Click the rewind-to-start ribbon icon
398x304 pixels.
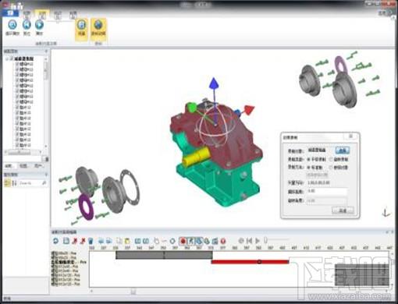tap(27, 25)
